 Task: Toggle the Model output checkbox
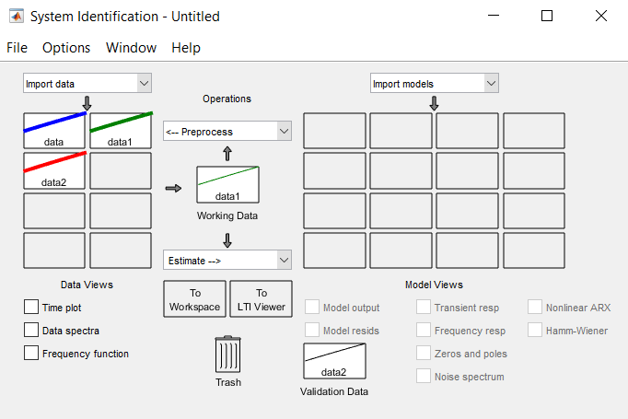tap(312, 308)
